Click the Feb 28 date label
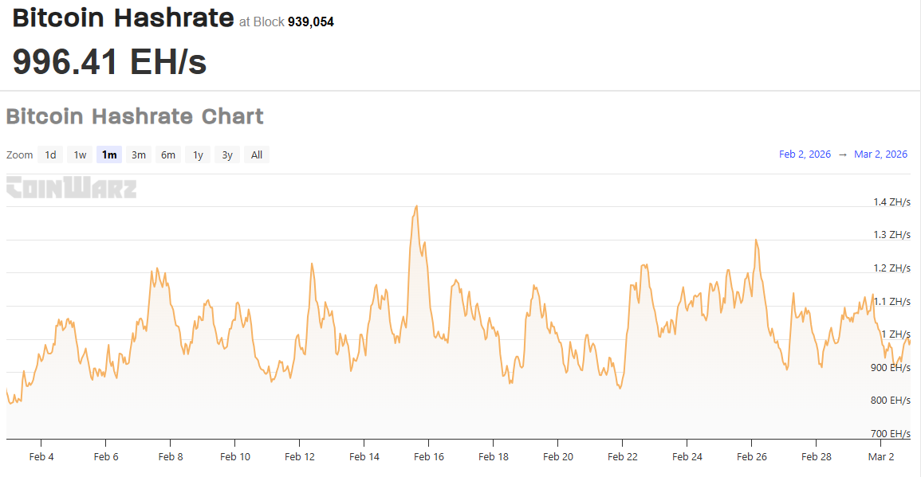 [817, 457]
